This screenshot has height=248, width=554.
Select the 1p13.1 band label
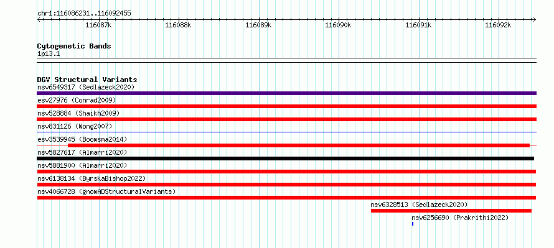(x=49, y=54)
